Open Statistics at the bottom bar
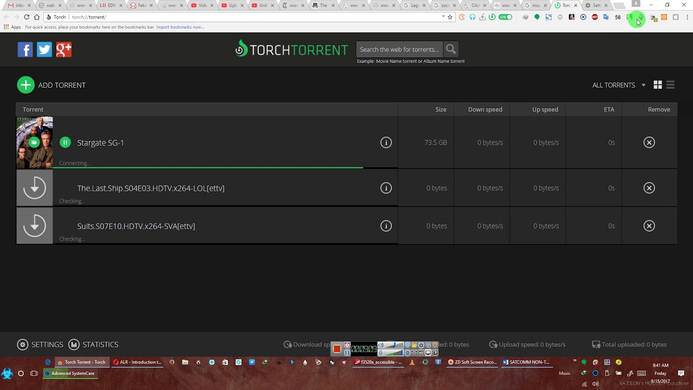 [93, 344]
